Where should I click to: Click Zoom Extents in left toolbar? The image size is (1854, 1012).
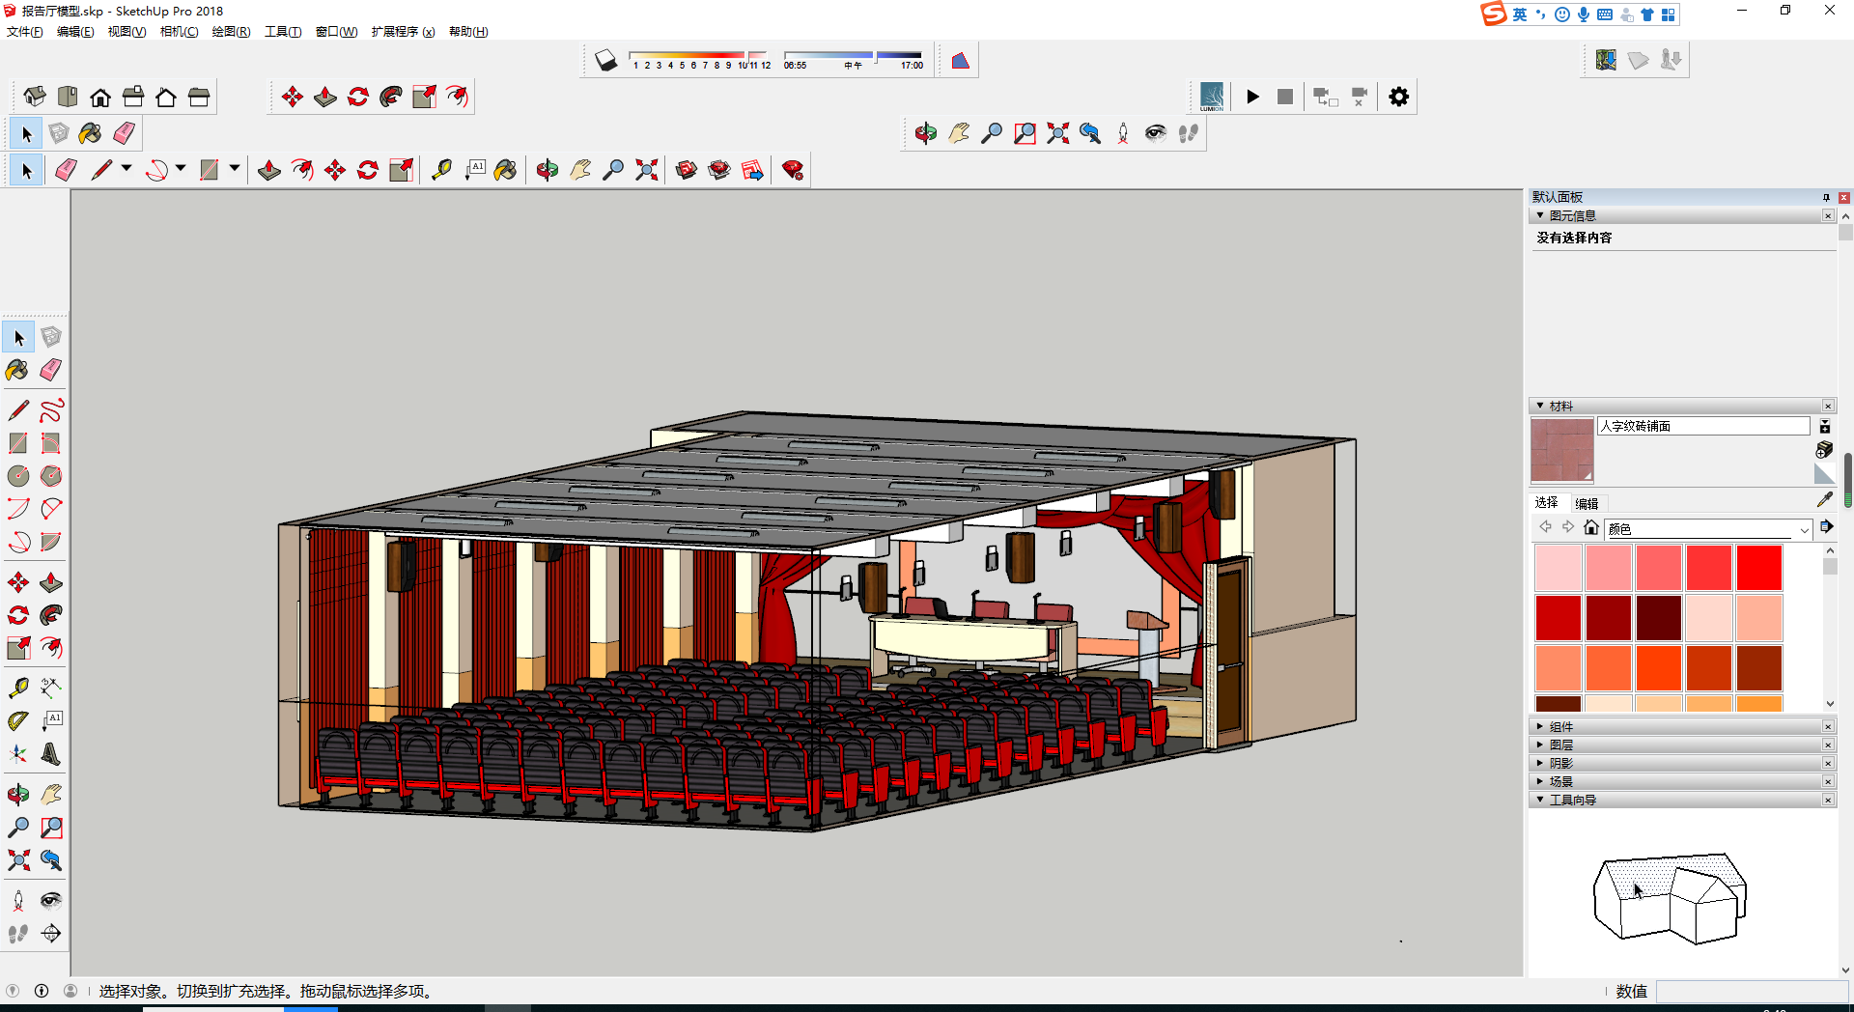(x=17, y=860)
